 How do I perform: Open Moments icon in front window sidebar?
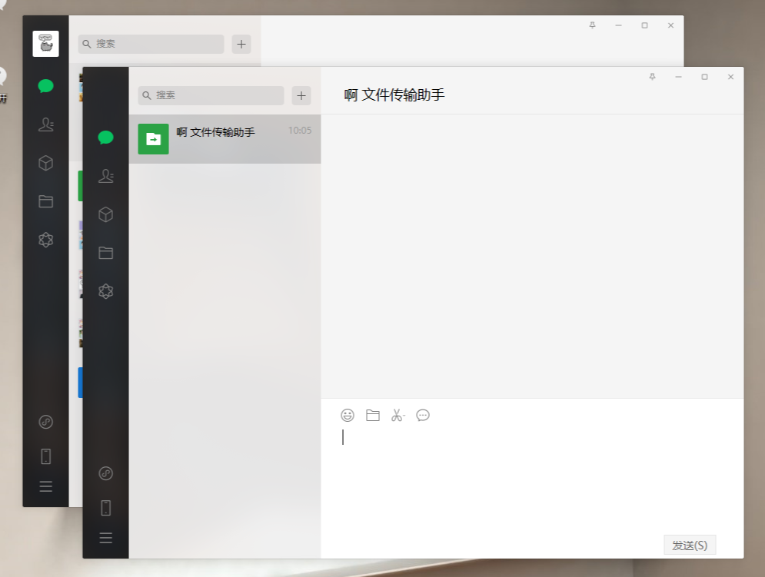coord(106,291)
